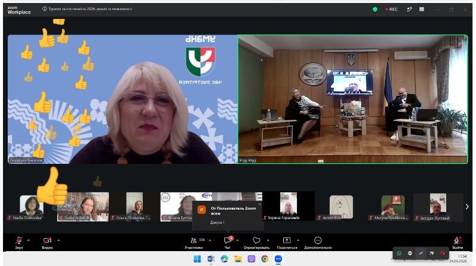Select Yuliia Kolisnyk participant thumbnail
The image size is (476, 266).
click(83, 206)
